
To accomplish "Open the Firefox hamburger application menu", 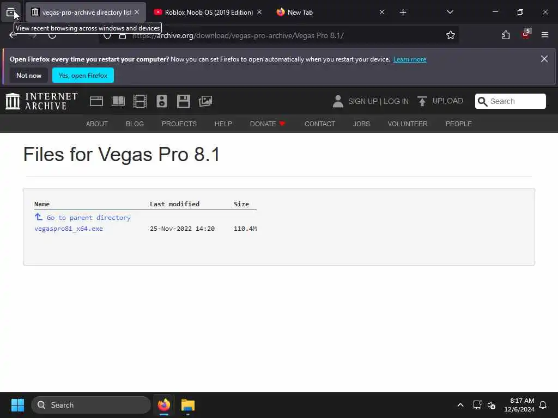I will pos(544,35).
